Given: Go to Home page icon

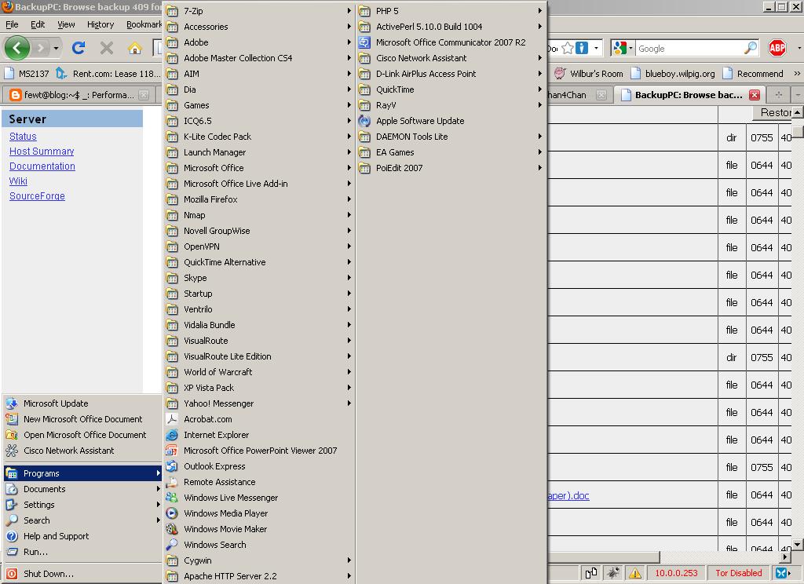Looking at the screenshot, I should (x=135, y=48).
